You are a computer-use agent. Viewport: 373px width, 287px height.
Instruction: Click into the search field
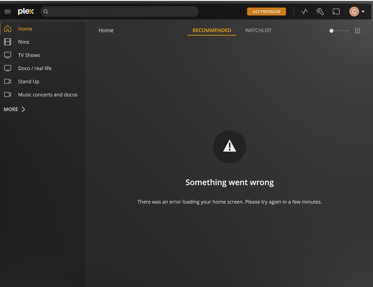[119, 12]
